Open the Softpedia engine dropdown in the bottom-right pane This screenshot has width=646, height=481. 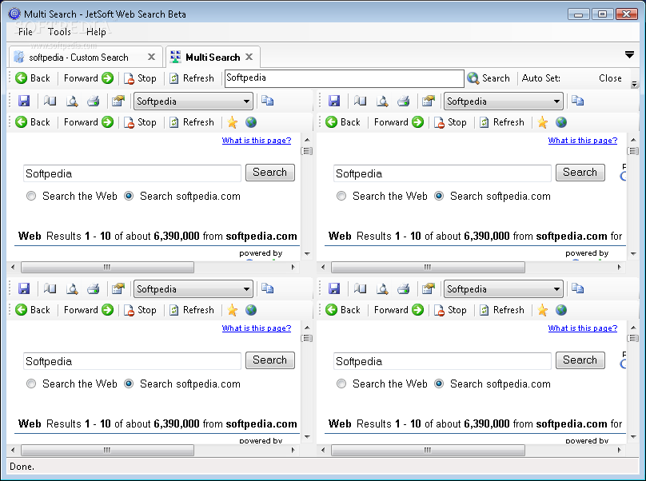[x=504, y=289]
